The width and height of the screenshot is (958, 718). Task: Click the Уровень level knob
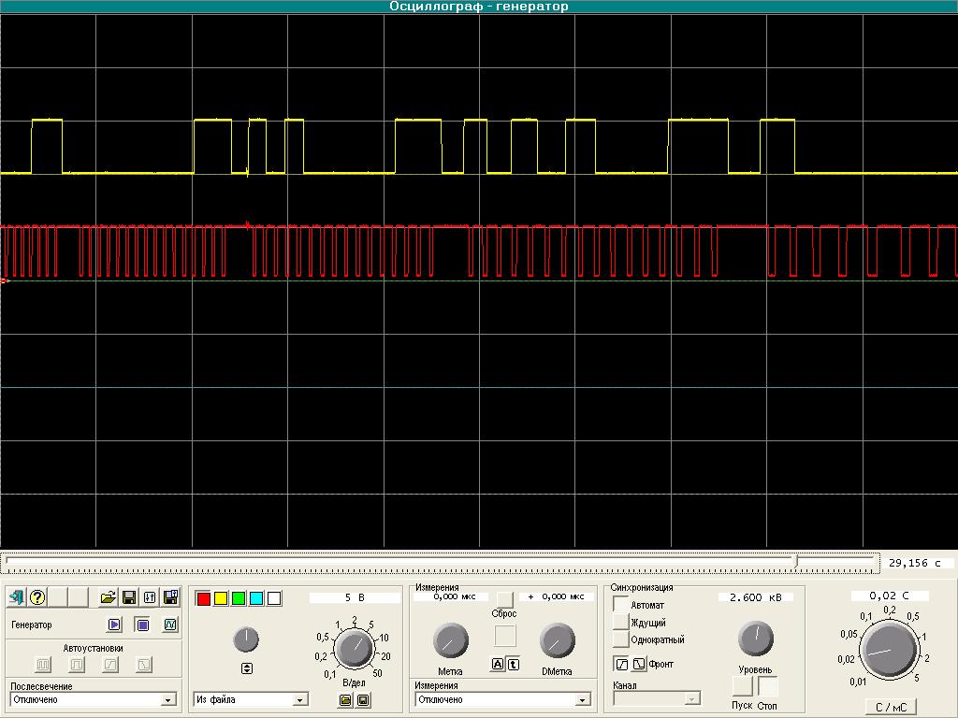coord(756,639)
